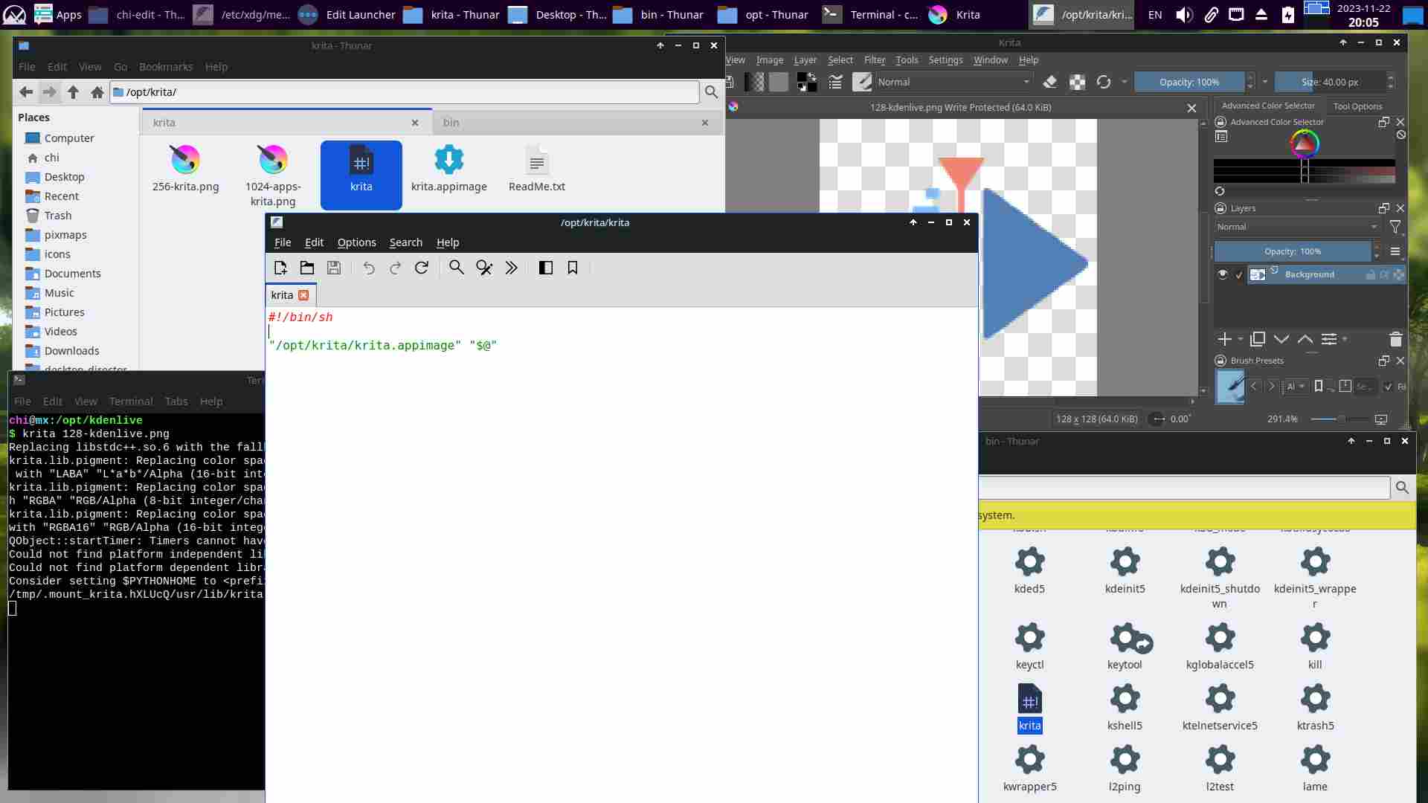The width and height of the screenshot is (1428, 803).
Task: Toggle the brush presets filter checkbox
Action: (1388, 387)
